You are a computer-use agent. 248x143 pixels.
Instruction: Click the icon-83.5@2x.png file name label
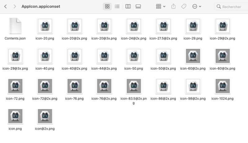click(134, 101)
